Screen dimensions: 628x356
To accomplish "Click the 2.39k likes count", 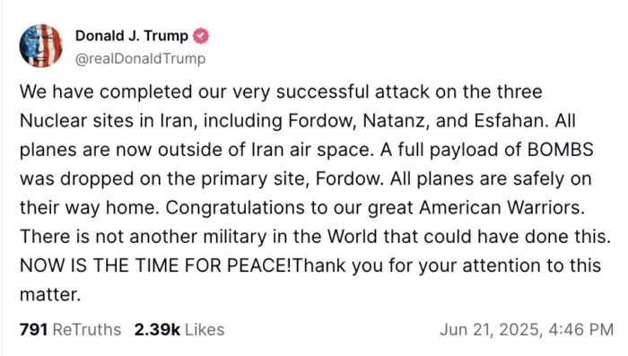I will click(157, 330).
